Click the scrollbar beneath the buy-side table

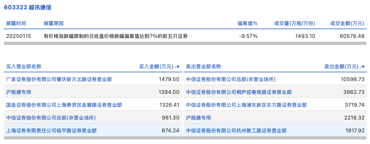coord(93,138)
